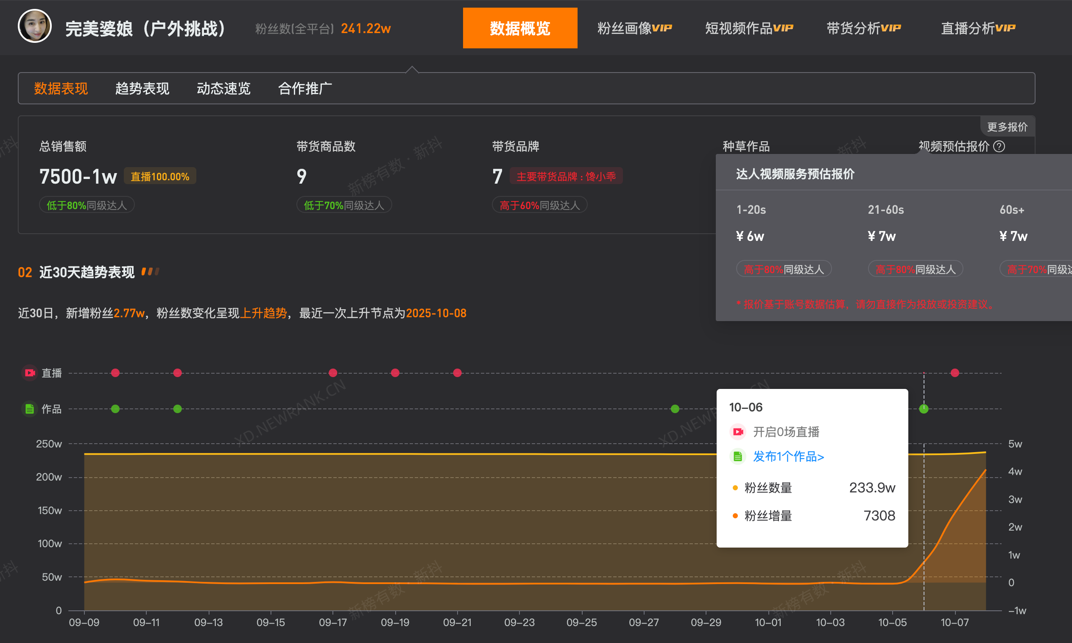The image size is (1072, 643).
Task: Click the question mark next to 视频预估报价
Action: click(999, 146)
